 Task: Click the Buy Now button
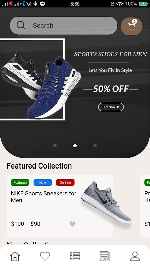(x=111, y=107)
